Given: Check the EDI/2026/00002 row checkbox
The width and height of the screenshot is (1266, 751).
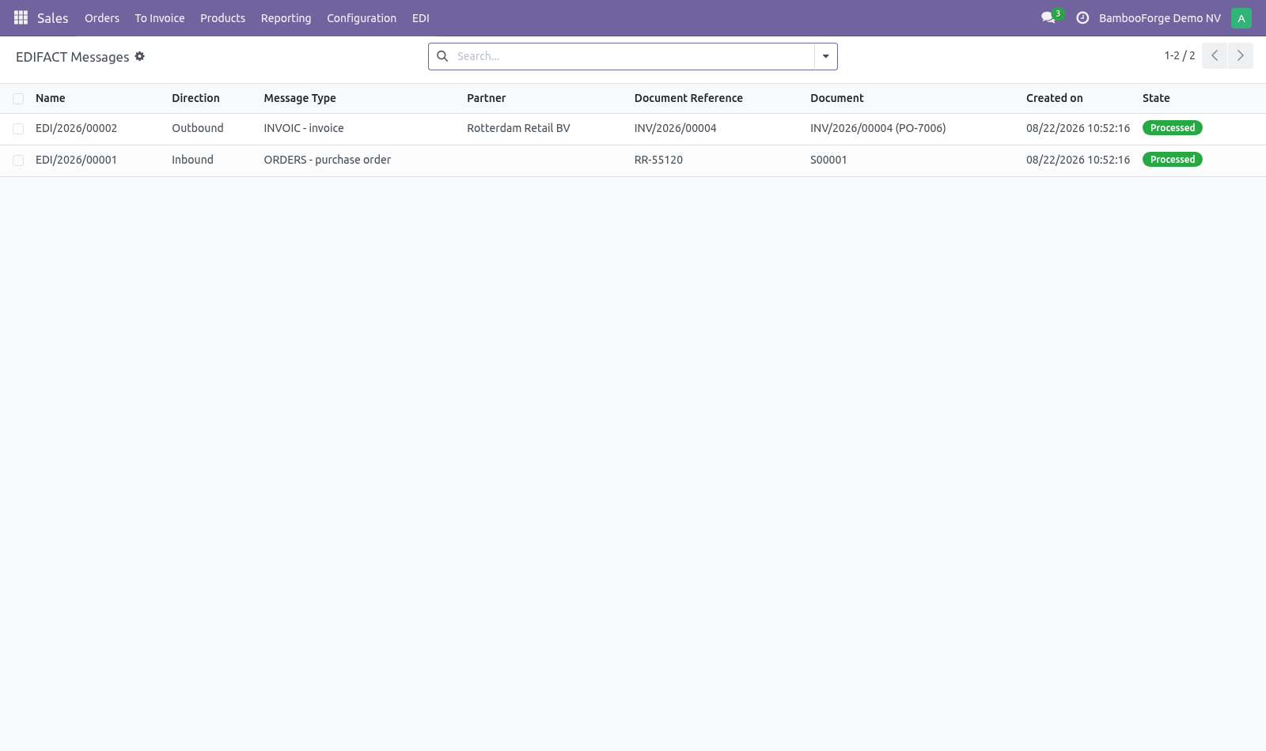Looking at the screenshot, I should (18, 128).
